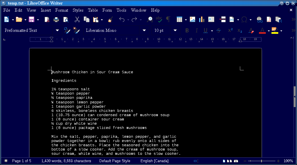
Task: Toggle subscript
Action: click(240, 31)
